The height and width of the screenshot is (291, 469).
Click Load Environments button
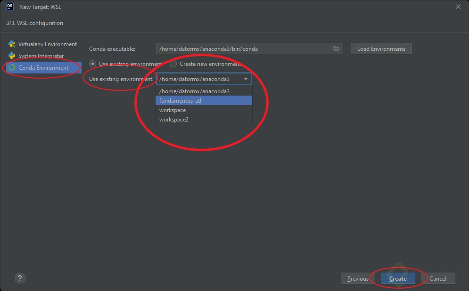(381, 48)
